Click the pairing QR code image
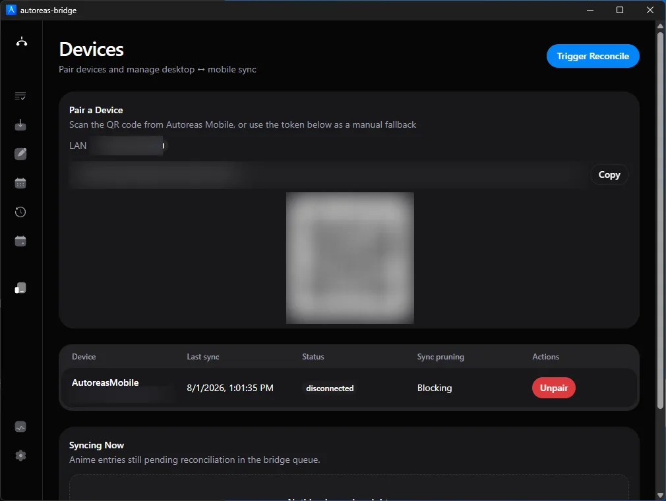This screenshot has width=666, height=501. tap(350, 258)
